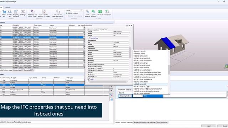The width and height of the screenshot is (228, 128).
Task: Click Properties panel options arrow icon
Action: click(127, 26)
